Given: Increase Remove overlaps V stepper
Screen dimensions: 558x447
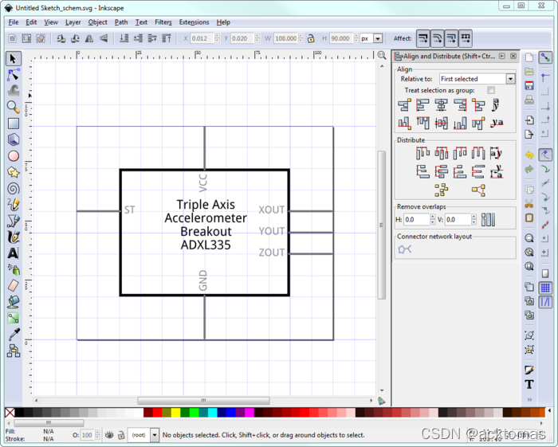Looking at the screenshot, I should [x=474, y=217].
